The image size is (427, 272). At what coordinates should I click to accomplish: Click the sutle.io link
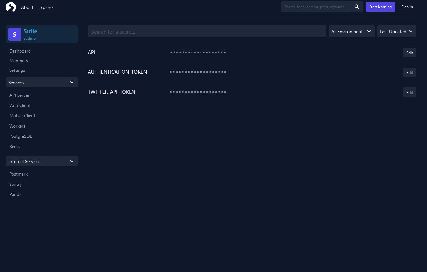click(x=30, y=38)
